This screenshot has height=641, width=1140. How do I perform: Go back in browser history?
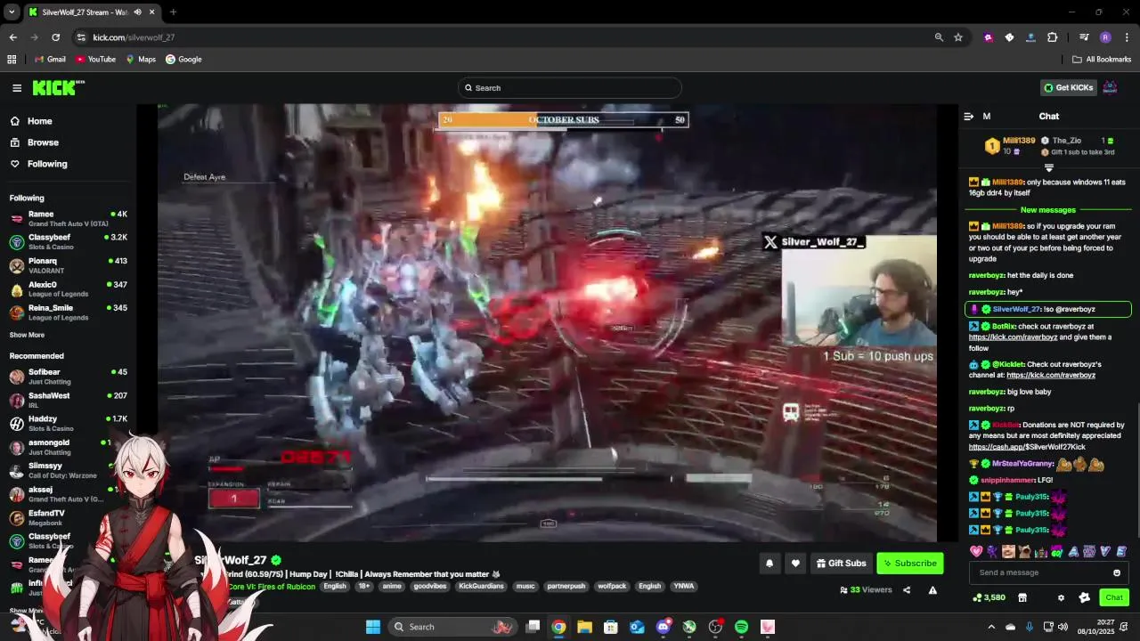point(12,37)
